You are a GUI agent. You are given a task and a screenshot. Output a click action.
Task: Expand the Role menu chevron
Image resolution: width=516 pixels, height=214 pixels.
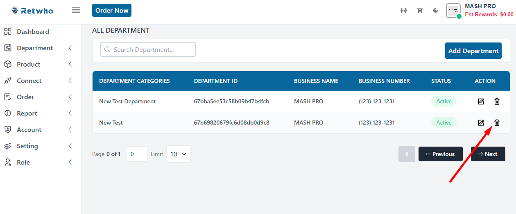70,162
